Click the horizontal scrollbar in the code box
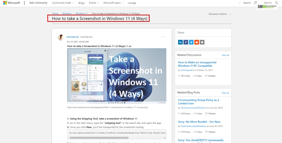This screenshot has height=143, width=282. tap(99, 138)
